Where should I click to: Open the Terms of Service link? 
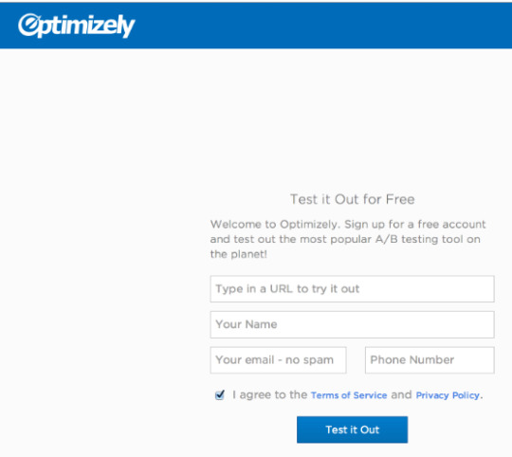coord(349,395)
